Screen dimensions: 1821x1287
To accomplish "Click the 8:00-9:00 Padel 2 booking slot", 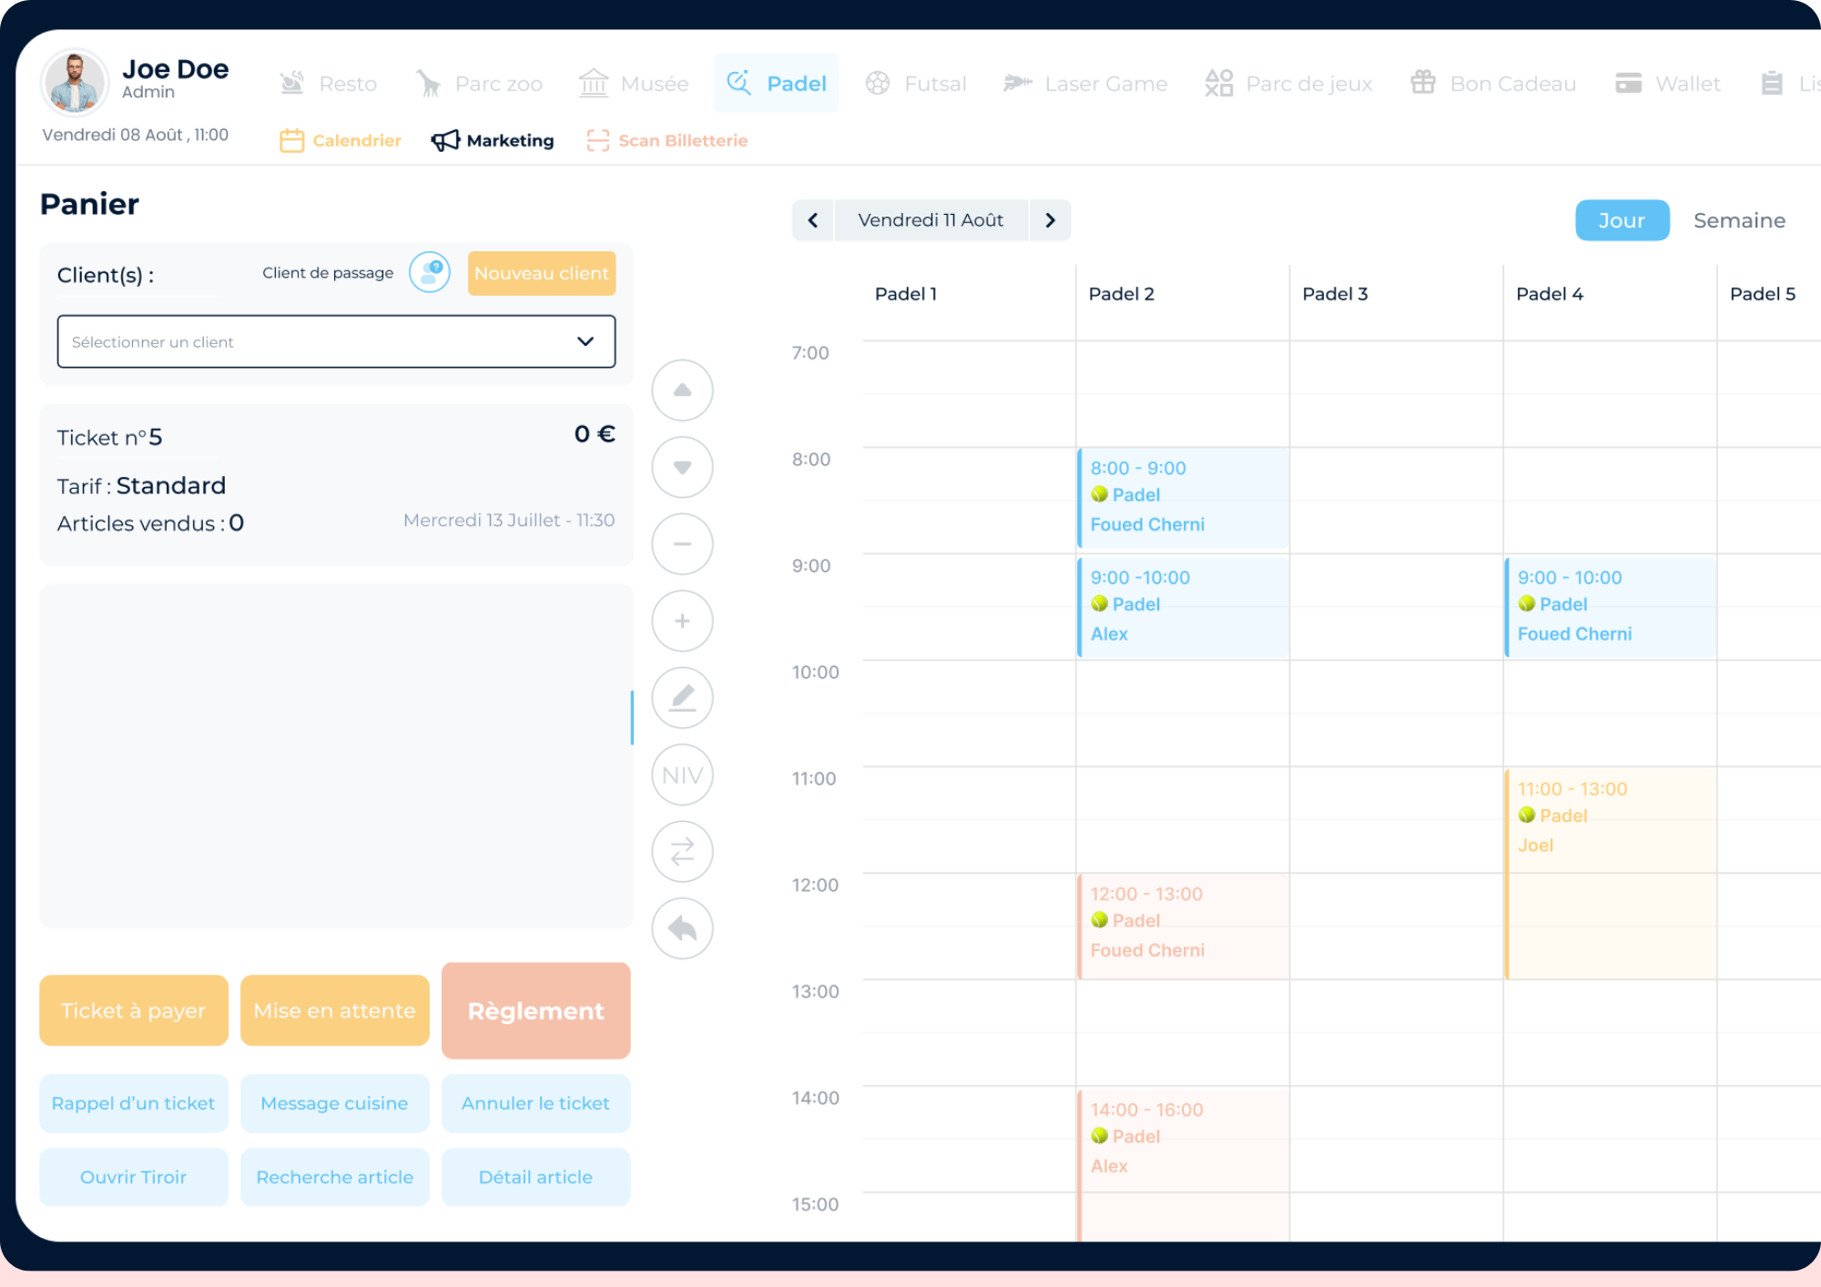I will (x=1182, y=496).
